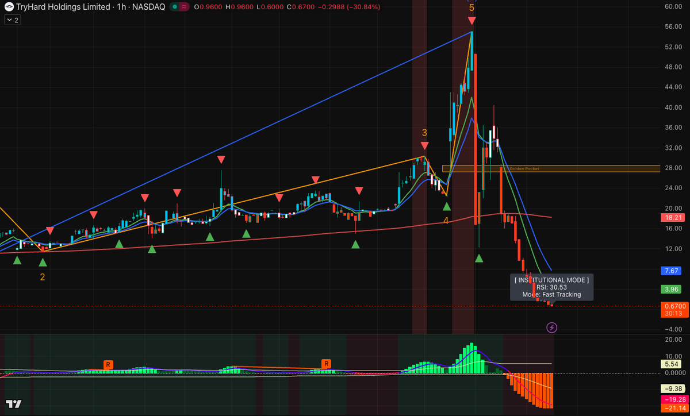Click the 5.54 indicator value label
Image resolution: width=690 pixels, height=416 pixels.
(672, 364)
